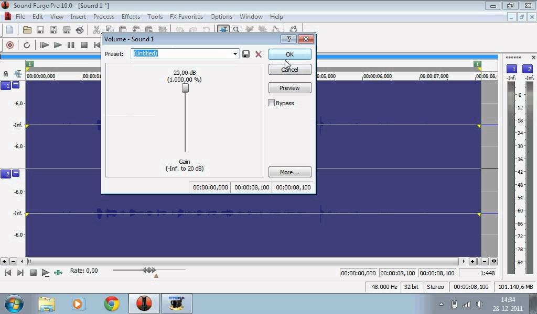Cut selection with the scissors icon
Screen dimensions: 537x314
(x=96, y=30)
